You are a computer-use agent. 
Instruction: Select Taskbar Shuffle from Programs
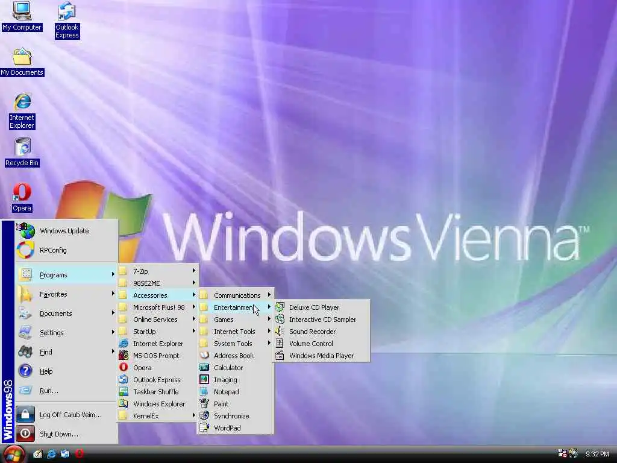[x=158, y=392]
